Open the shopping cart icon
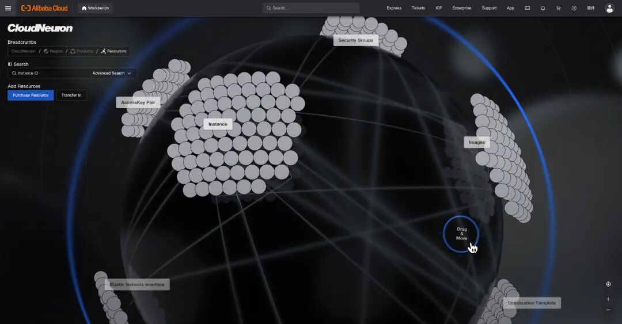 [x=558, y=8]
